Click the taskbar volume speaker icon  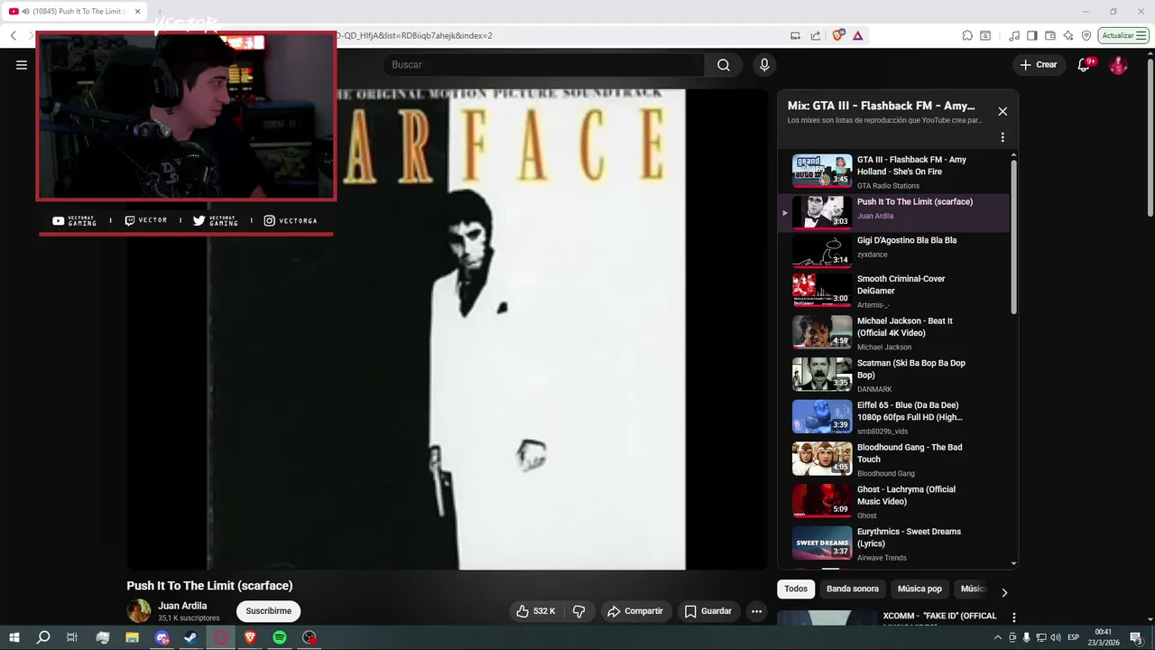pos(1056,637)
